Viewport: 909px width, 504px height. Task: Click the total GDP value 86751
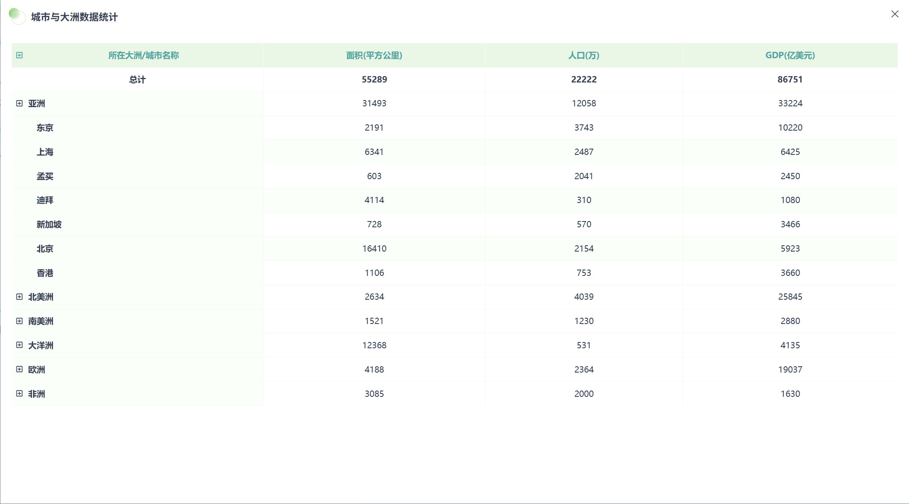click(x=790, y=80)
